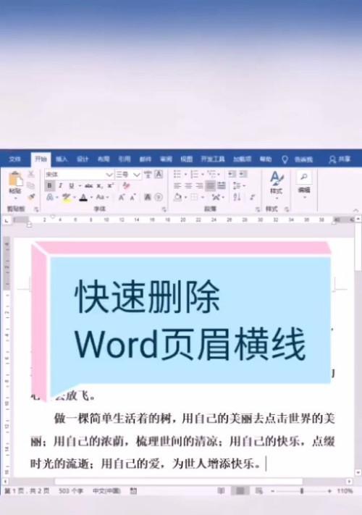The image size is (362, 515).
Task: Click the Distributed alignment icon
Action: pyautogui.click(x=222, y=186)
